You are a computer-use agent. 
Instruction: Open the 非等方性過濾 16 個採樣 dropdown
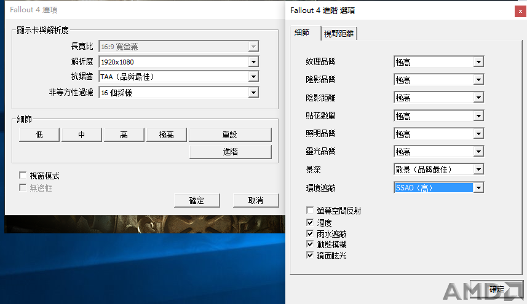pyautogui.click(x=178, y=93)
